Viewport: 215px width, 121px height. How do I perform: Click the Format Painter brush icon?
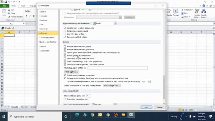9,17
